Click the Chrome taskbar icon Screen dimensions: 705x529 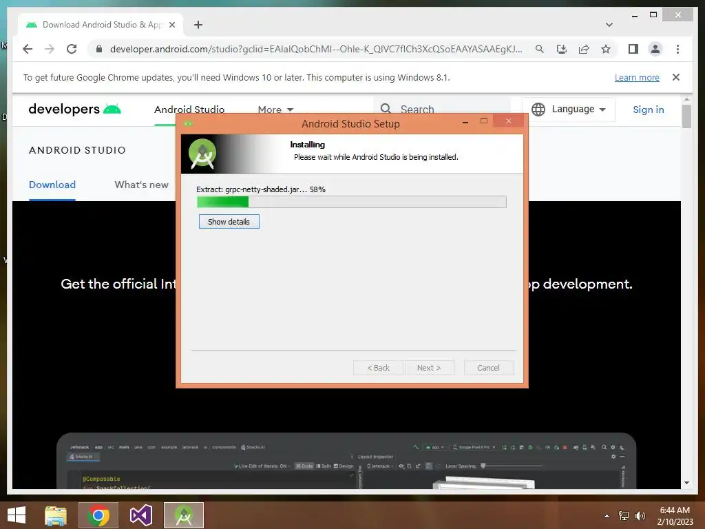(x=98, y=515)
